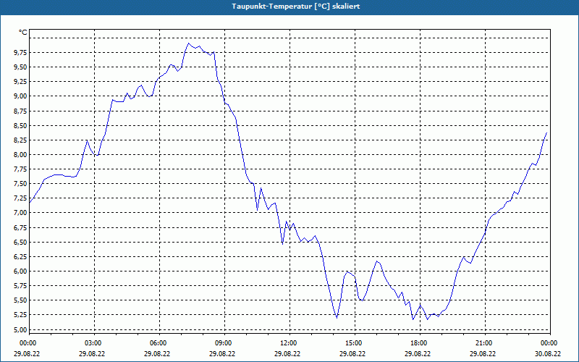The image size is (579, 362).
Task: Click the 7,00 y-axis label
Action: (20, 213)
